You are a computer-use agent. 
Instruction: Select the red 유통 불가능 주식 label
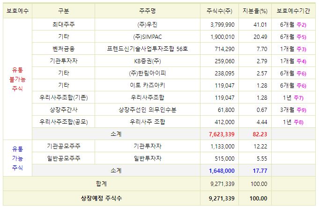[x=17, y=79]
